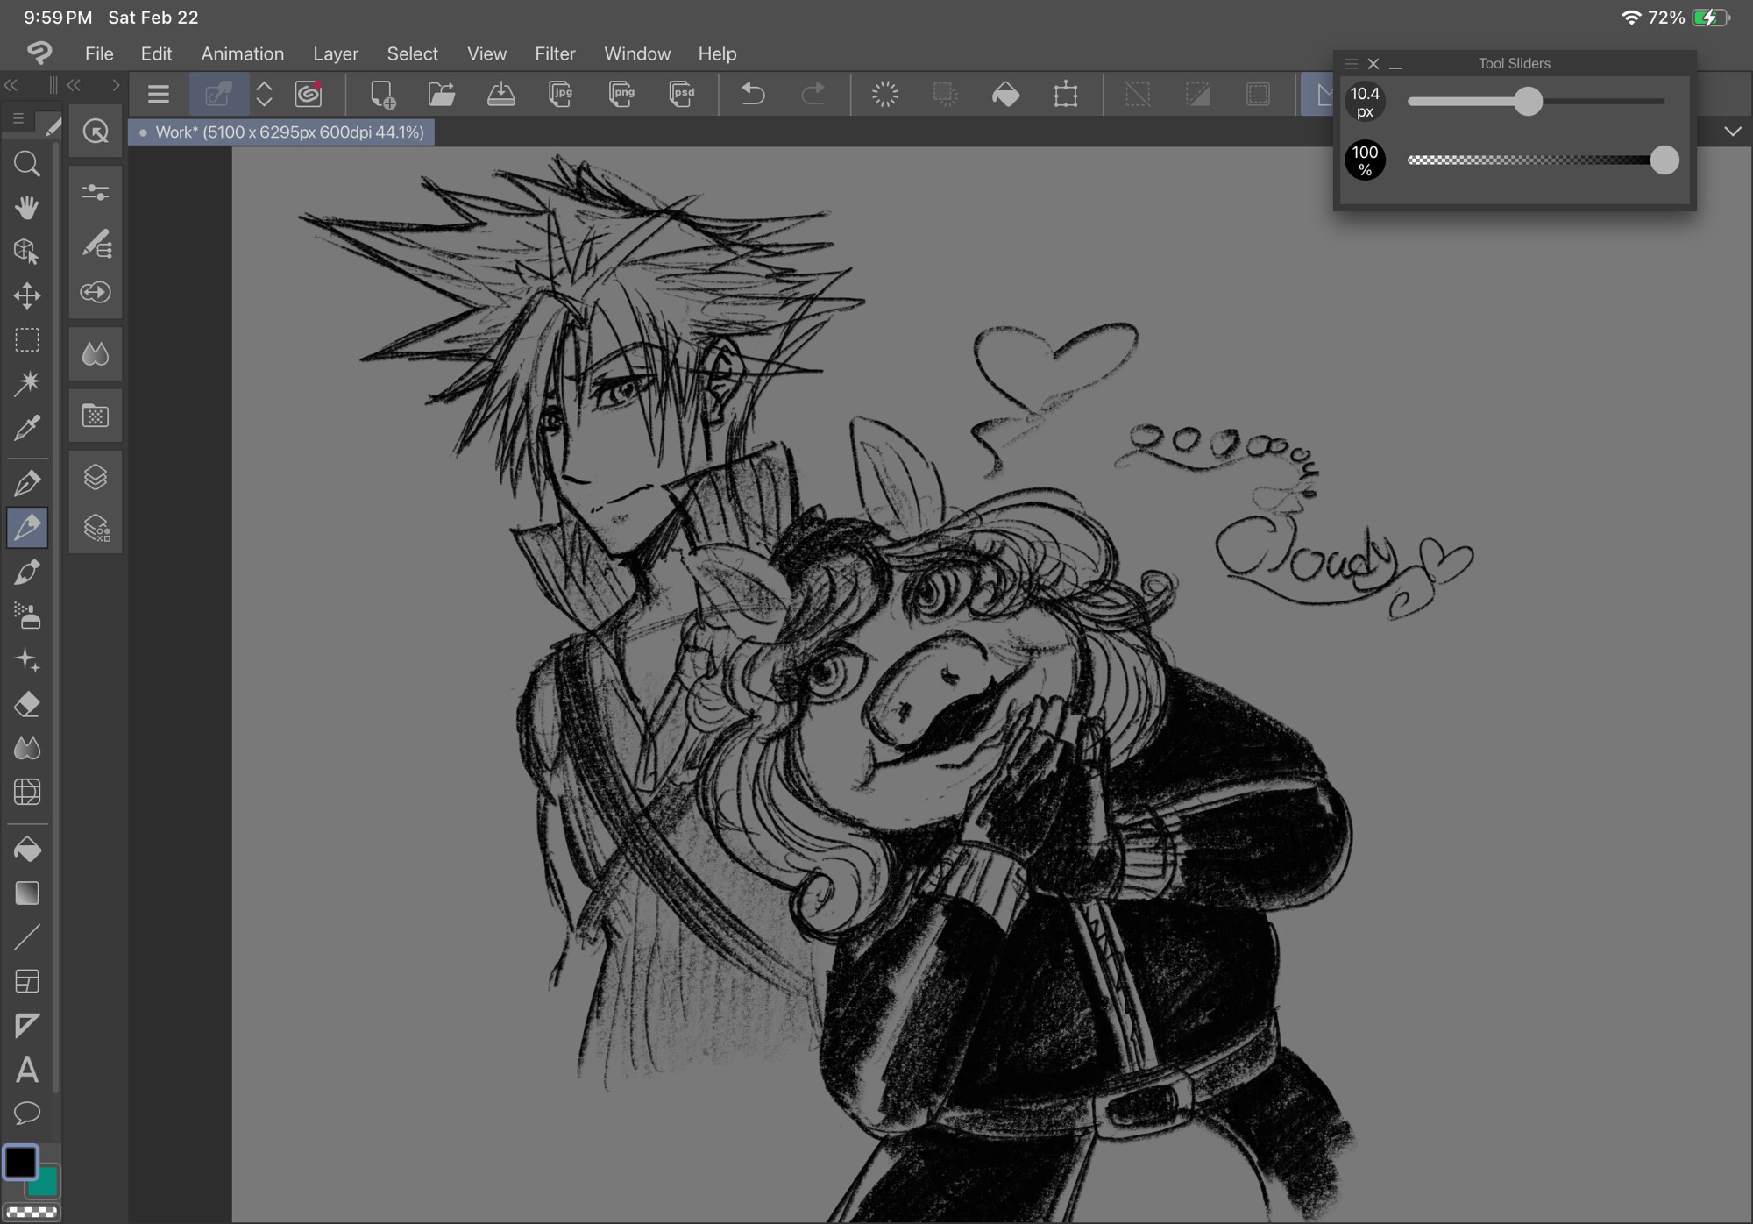Export as JPG from command bar
Image resolution: width=1753 pixels, height=1224 pixels.
pyautogui.click(x=561, y=94)
